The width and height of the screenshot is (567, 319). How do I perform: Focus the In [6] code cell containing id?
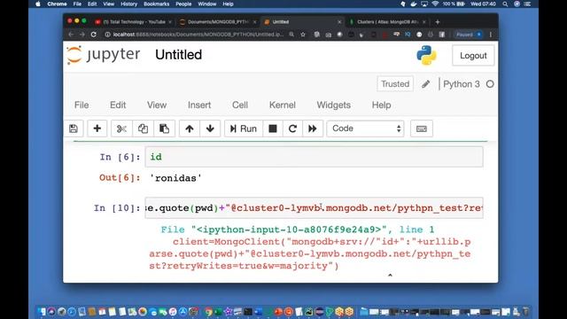[x=314, y=157]
